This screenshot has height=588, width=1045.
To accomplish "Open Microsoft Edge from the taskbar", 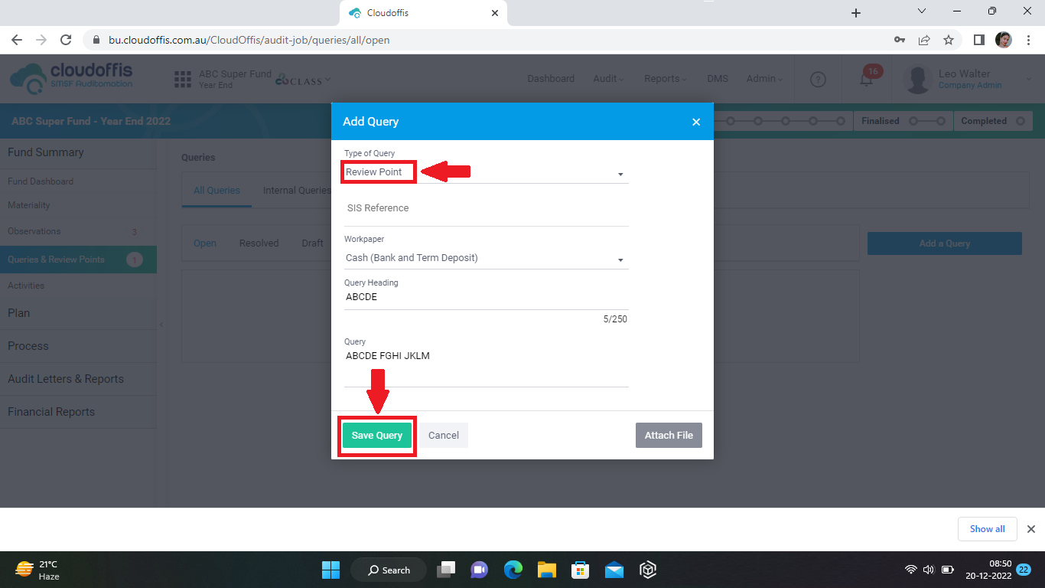I will [x=513, y=570].
